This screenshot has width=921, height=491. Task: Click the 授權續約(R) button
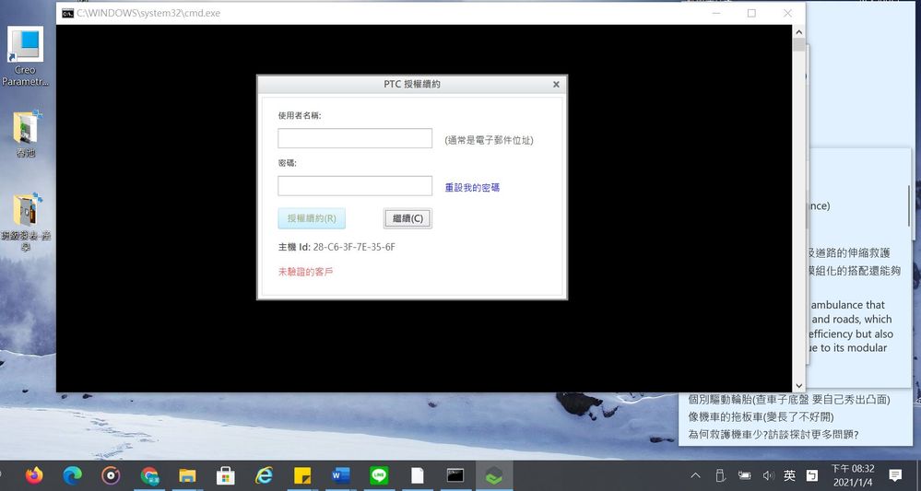312,218
